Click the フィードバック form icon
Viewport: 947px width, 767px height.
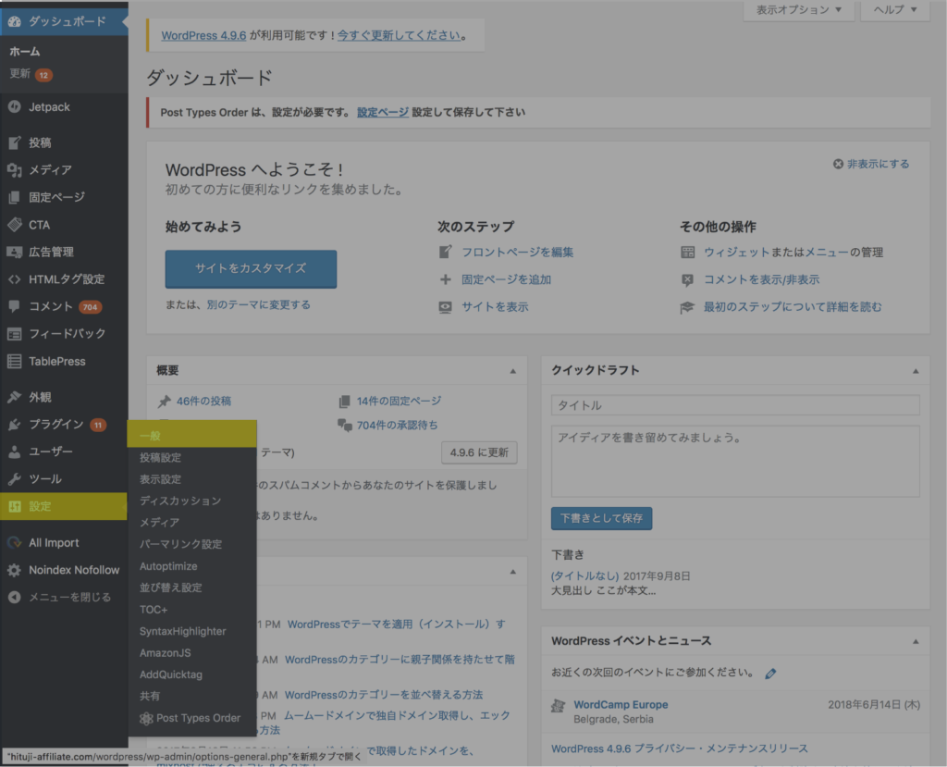point(15,334)
